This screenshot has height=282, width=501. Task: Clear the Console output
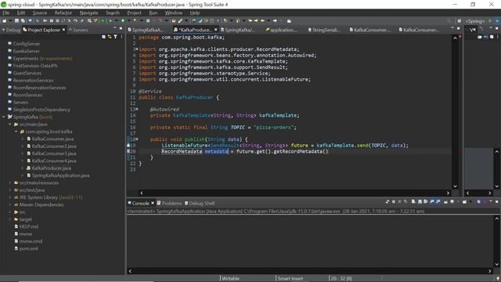point(413,202)
